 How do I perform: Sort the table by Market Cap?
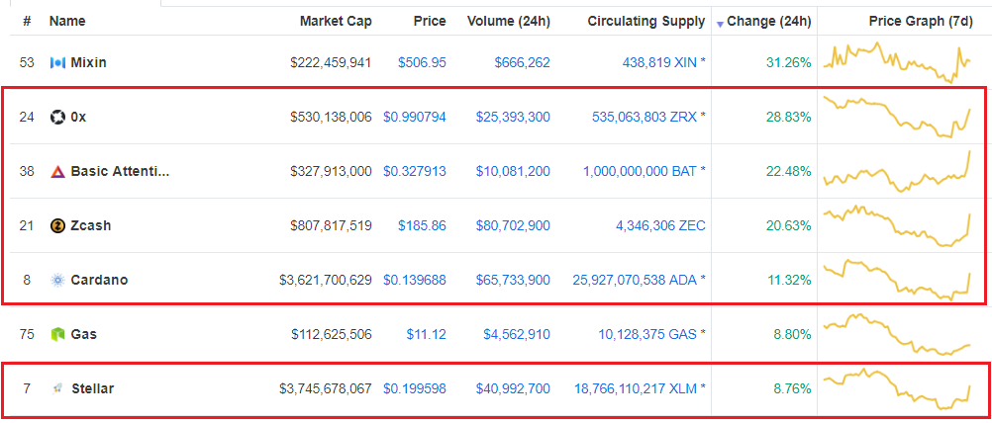(336, 21)
